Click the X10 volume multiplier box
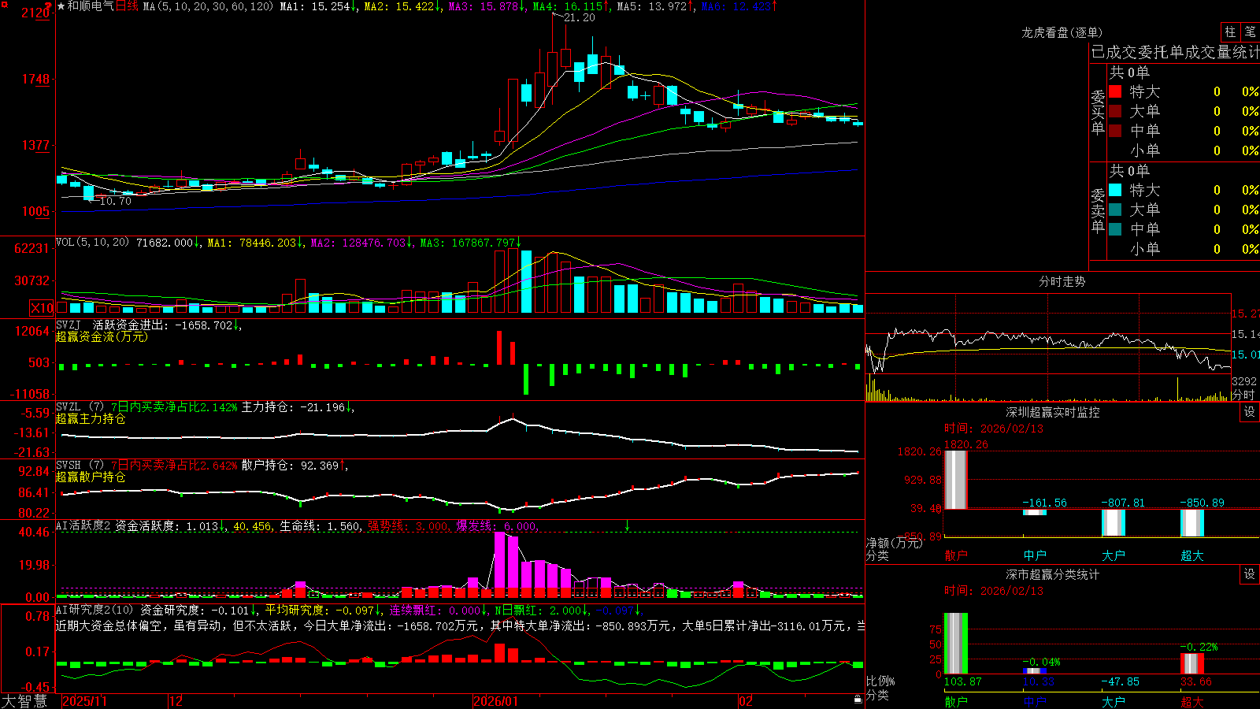The width and height of the screenshot is (1260, 709). click(x=42, y=308)
